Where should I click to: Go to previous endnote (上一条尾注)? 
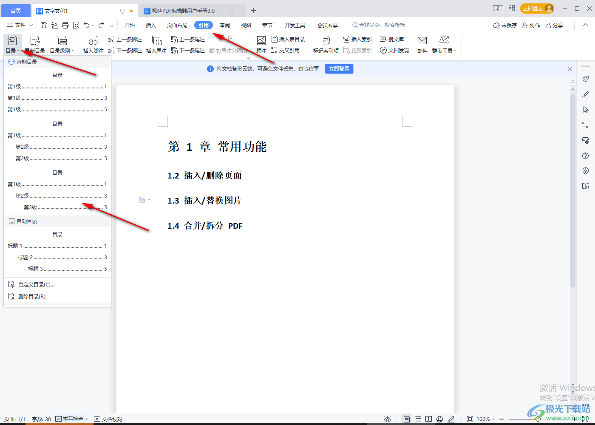[x=188, y=39]
